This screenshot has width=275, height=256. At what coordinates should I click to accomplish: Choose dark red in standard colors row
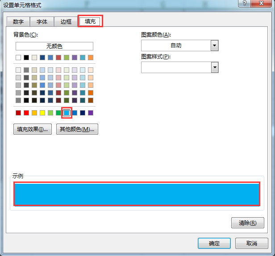pos(18,113)
